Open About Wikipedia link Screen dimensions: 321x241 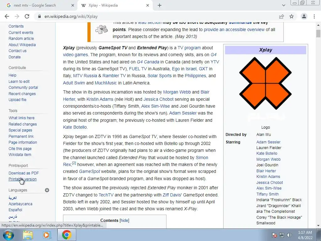pyautogui.click(x=22, y=45)
